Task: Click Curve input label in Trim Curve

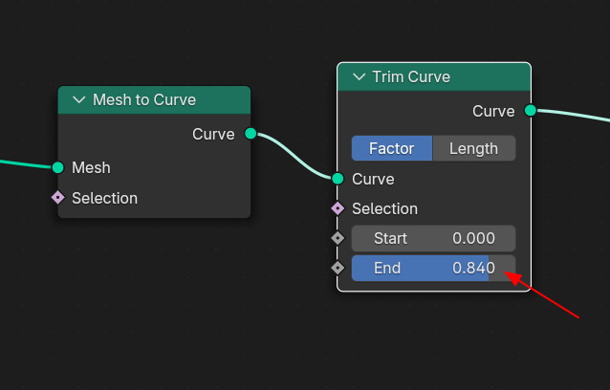Action: (x=373, y=180)
